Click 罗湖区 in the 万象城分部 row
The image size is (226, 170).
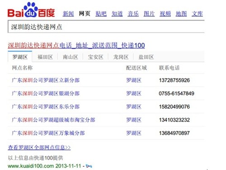coord(134,133)
